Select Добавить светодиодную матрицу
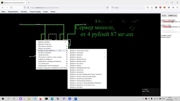Screen dimensions: 180x101 click(87, 81)
